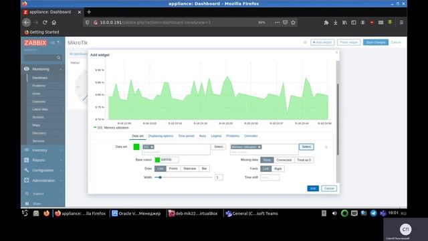Set Y-axis to Left

266,169
